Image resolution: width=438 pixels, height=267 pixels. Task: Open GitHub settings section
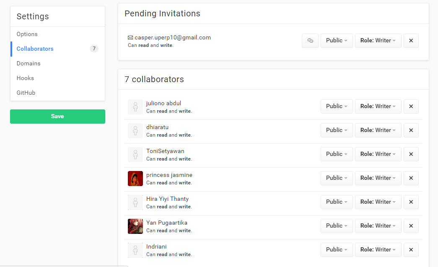26,93
